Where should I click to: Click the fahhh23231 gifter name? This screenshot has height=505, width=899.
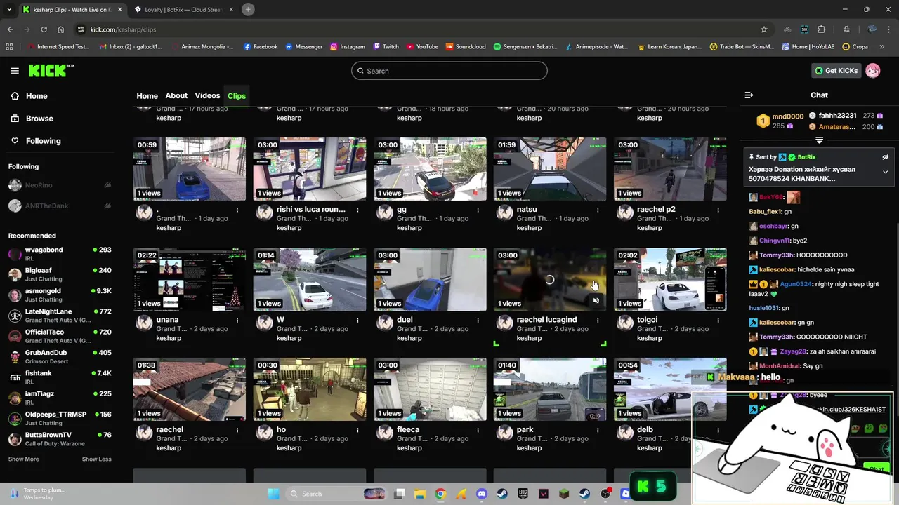point(837,116)
